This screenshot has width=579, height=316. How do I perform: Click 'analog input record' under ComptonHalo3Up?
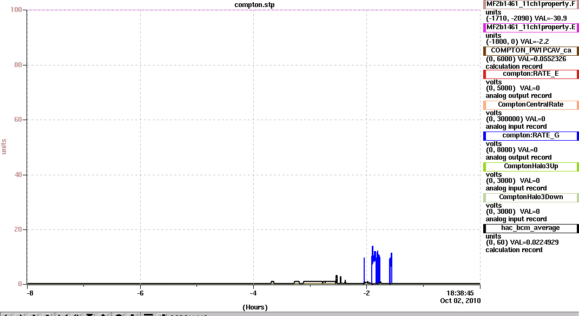(516, 188)
